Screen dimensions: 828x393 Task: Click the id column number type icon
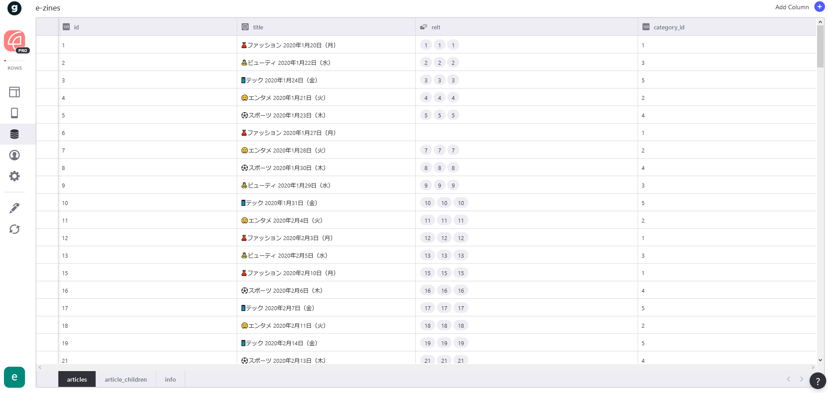coord(66,27)
